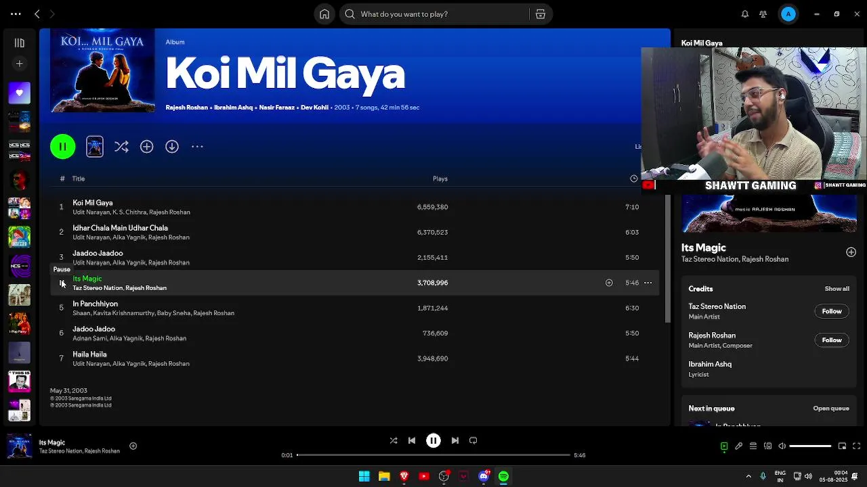
Task: Click the Plays column header
Action: click(x=440, y=179)
